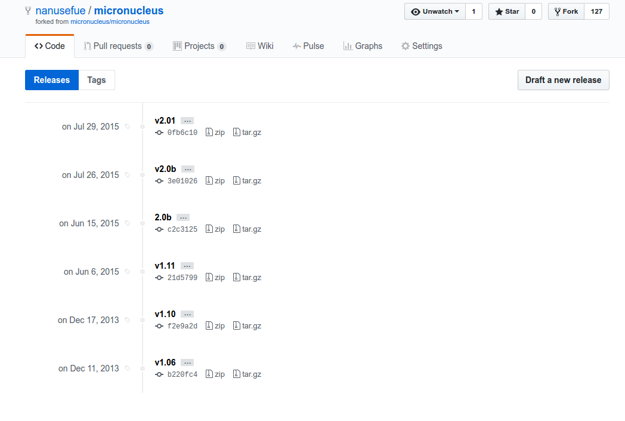
Task: Expand the v1.10 release details ellipsis
Action: (187, 314)
